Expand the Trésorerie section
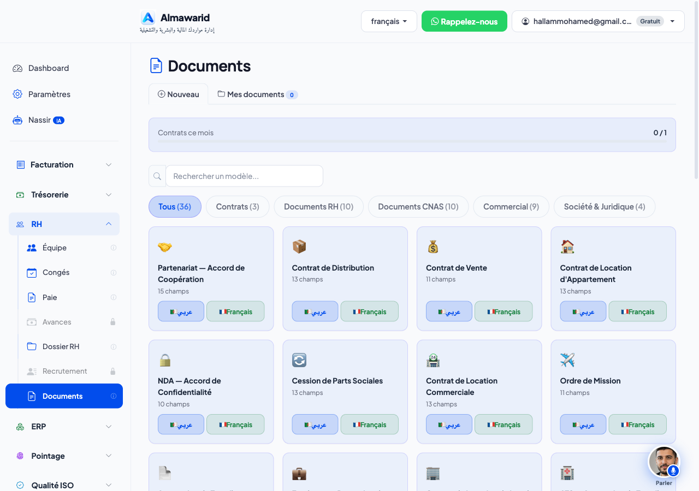Image resolution: width=699 pixels, height=491 pixels. click(x=64, y=195)
